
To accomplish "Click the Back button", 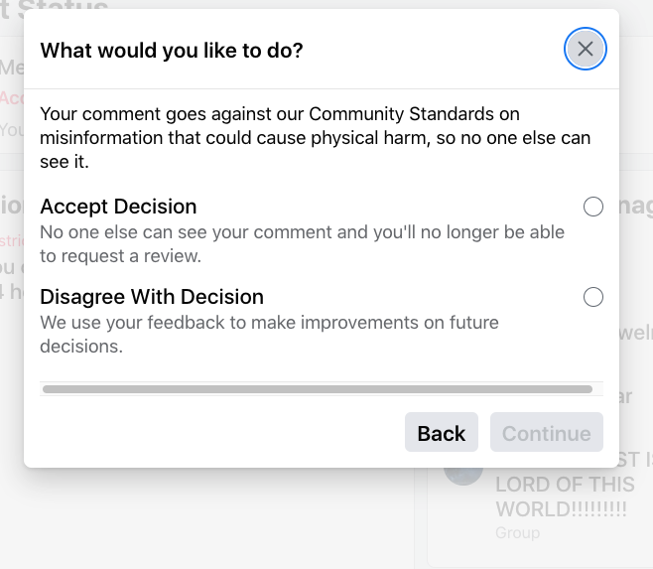I will tap(442, 433).
